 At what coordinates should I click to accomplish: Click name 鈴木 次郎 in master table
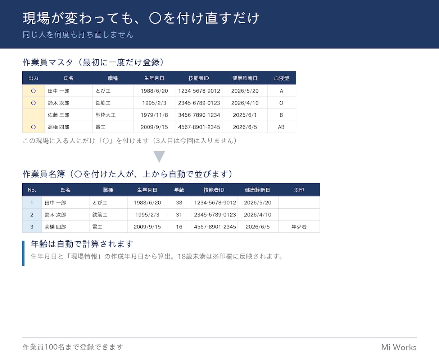click(x=58, y=103)
